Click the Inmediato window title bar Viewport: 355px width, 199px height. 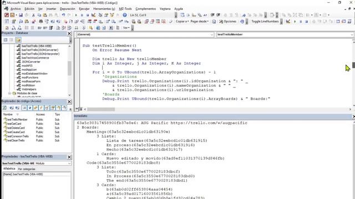(213, 116)
